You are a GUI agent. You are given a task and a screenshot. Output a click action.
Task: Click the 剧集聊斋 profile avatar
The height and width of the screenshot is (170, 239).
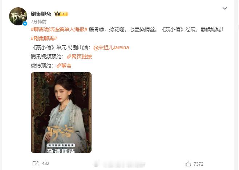[18, 16]
